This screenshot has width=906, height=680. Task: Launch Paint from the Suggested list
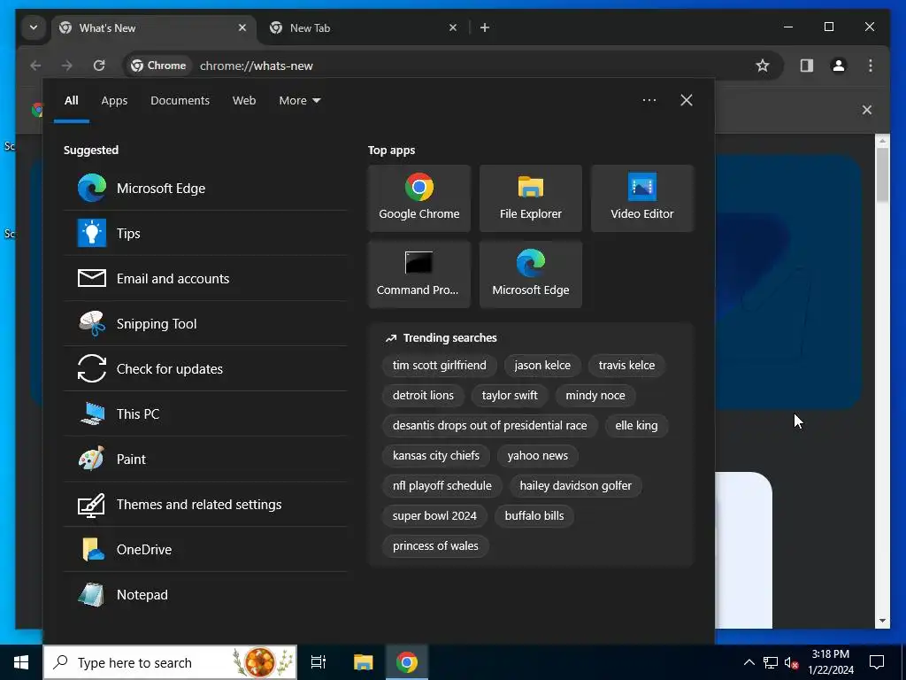(x=205, y=459)
